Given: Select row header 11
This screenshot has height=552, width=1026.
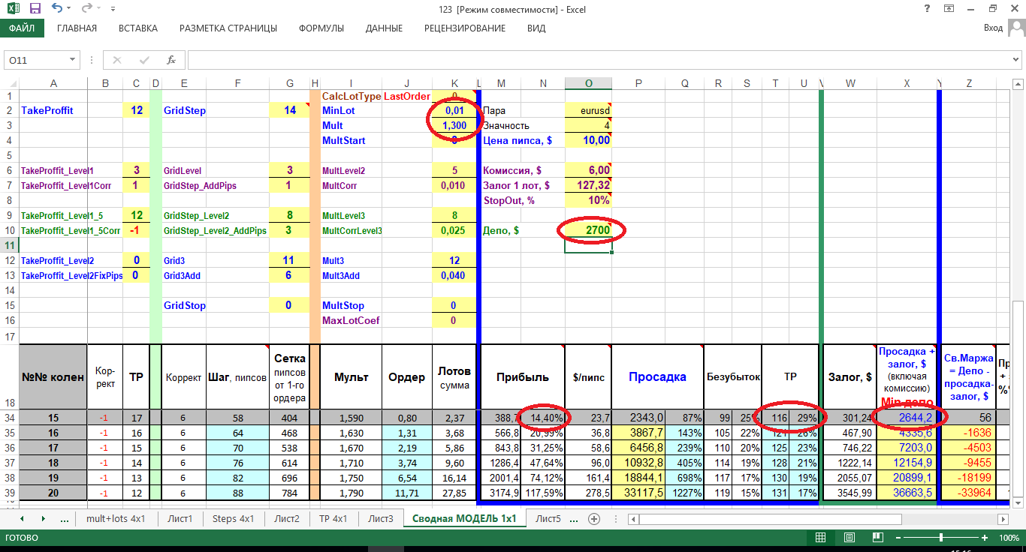Looking at the screenshot, I should click(x=9, y=246).
